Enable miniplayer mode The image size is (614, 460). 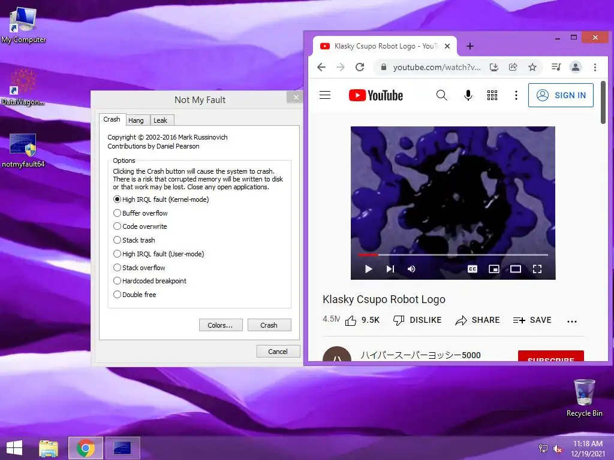(494, 269)
